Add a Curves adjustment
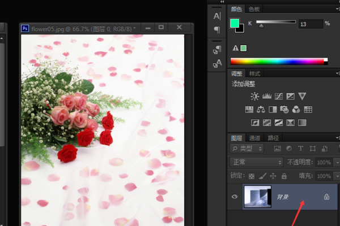340x226 pixels. [278, 96]
